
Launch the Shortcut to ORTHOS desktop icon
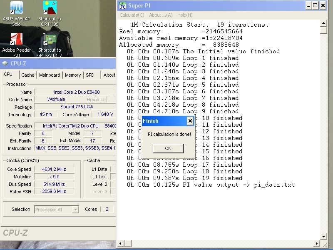(50, 14)
